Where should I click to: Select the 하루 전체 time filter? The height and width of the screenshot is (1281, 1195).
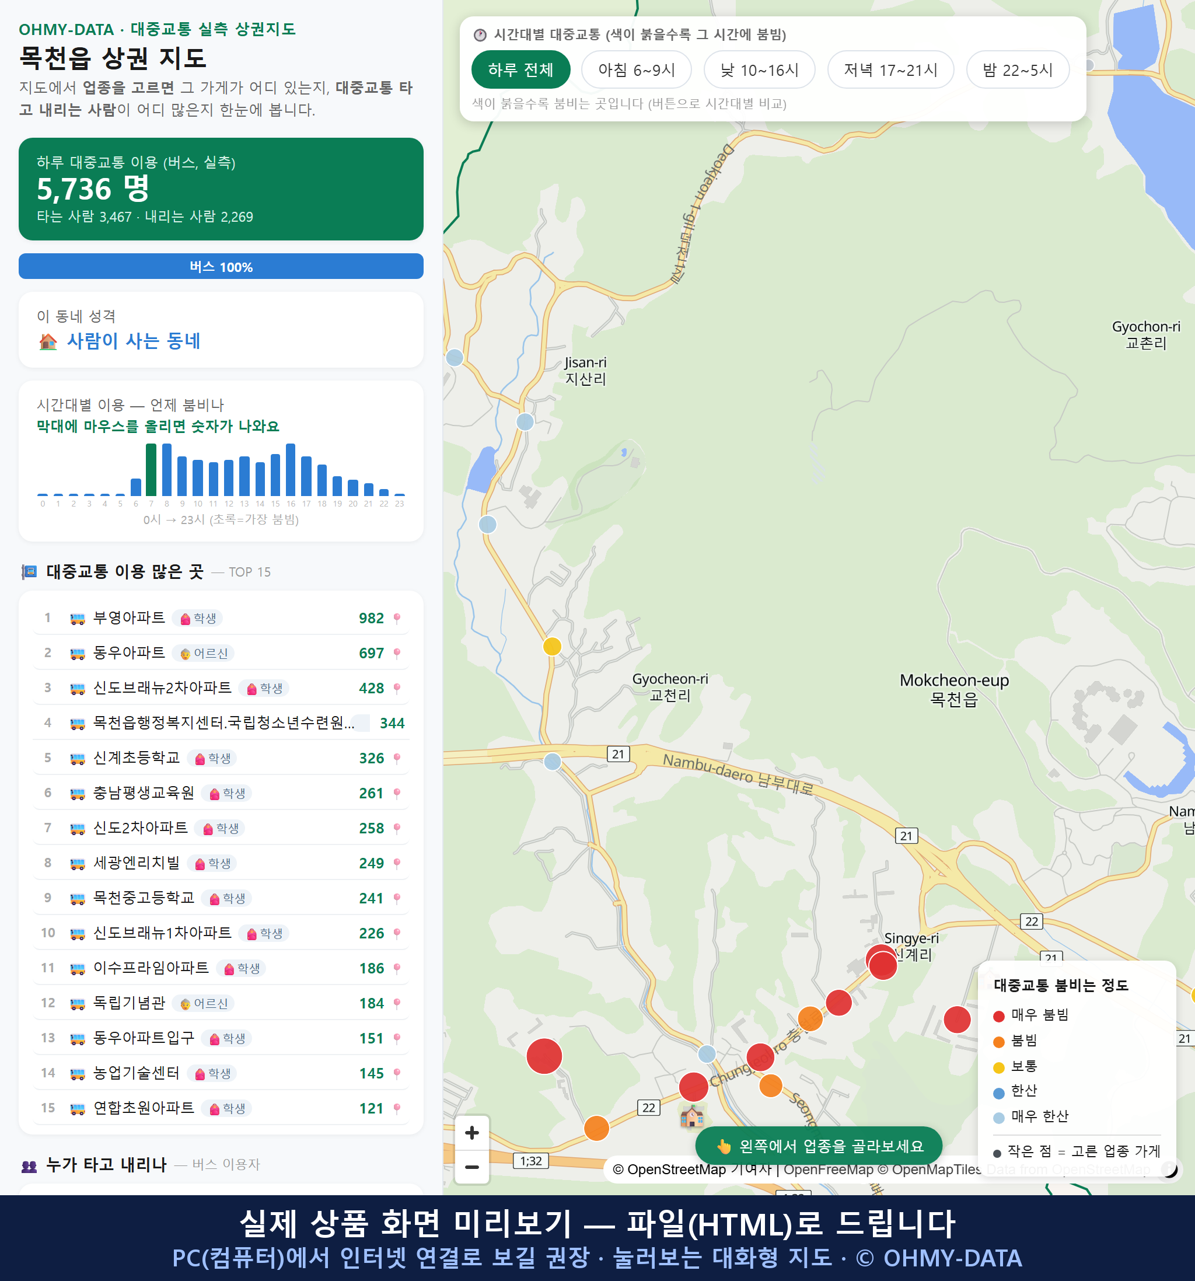pyautogui.click(x=520, y=69)
